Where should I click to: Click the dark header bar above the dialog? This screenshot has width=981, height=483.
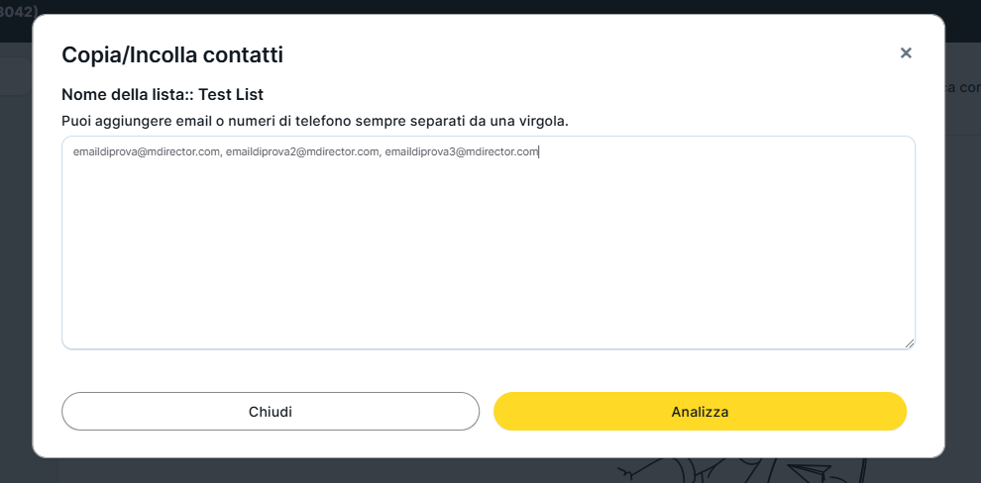495,6
